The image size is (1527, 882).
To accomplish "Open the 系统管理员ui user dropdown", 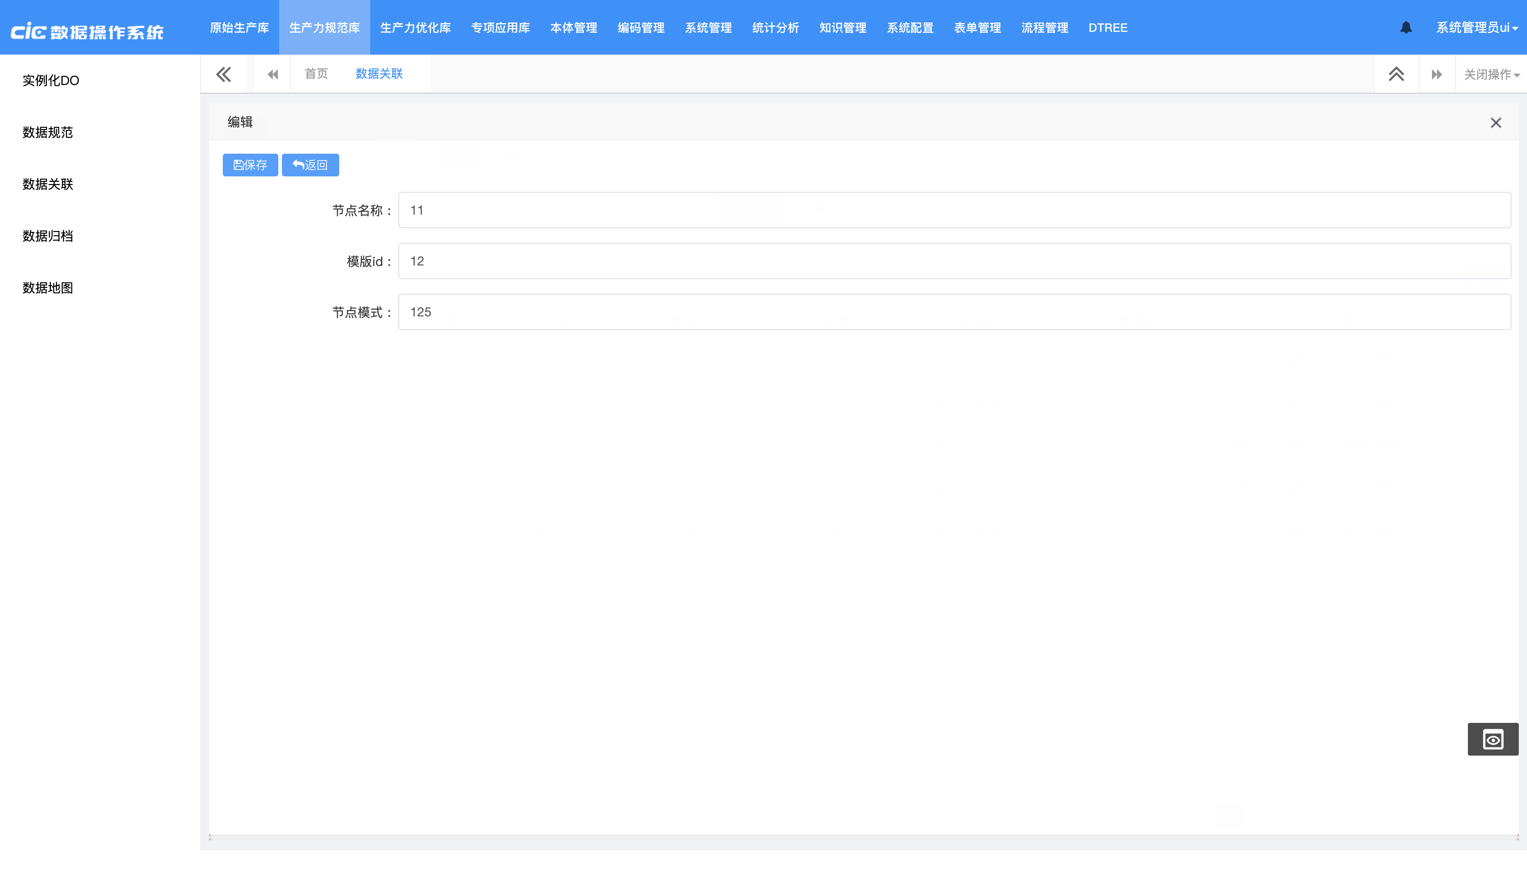I will (x=1476, y=28).
